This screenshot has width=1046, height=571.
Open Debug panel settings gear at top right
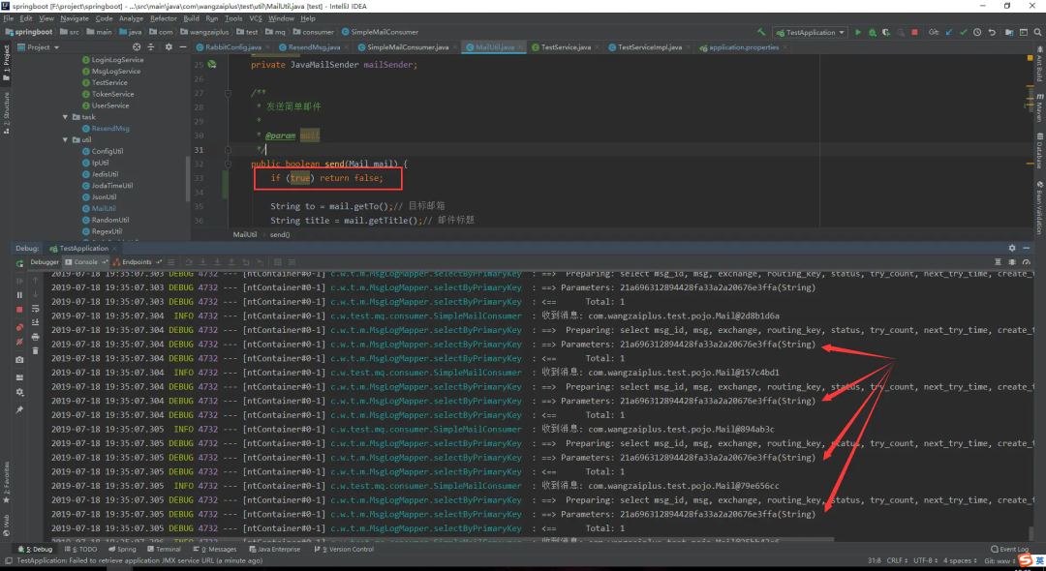click(x=1012, y=248)
